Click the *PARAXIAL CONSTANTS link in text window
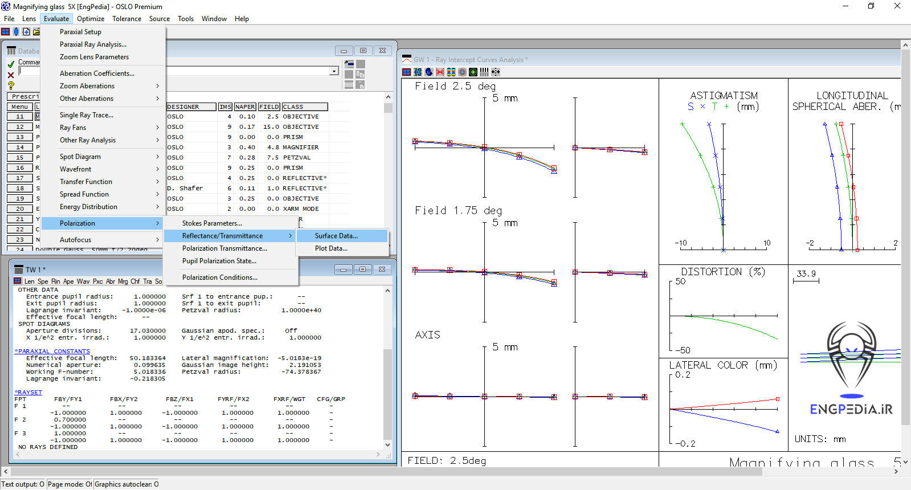This screenshot has width=911, height=490. (52, 352)
